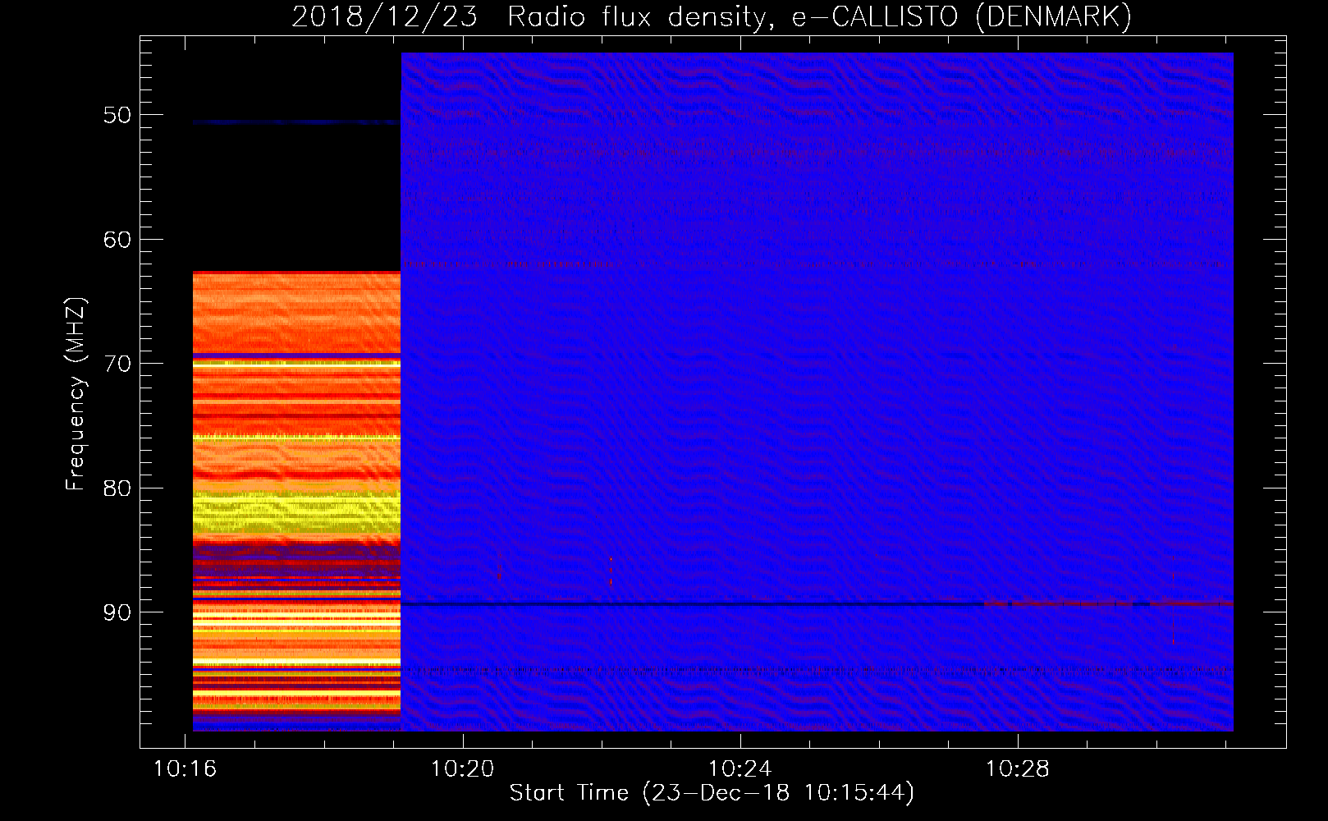
Task: Click the yellow band near 82 MHz
Action: (x=296, y=512)
